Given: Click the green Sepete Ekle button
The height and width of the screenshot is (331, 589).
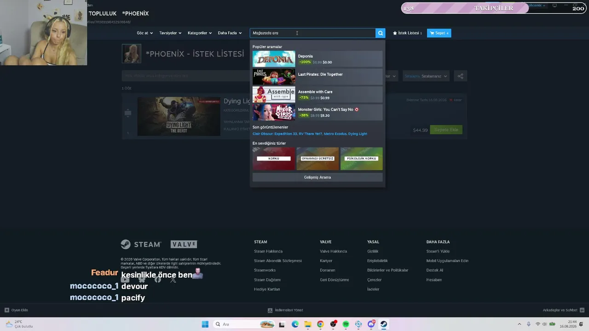Looking at the screenshot, I should click(446, 130).
